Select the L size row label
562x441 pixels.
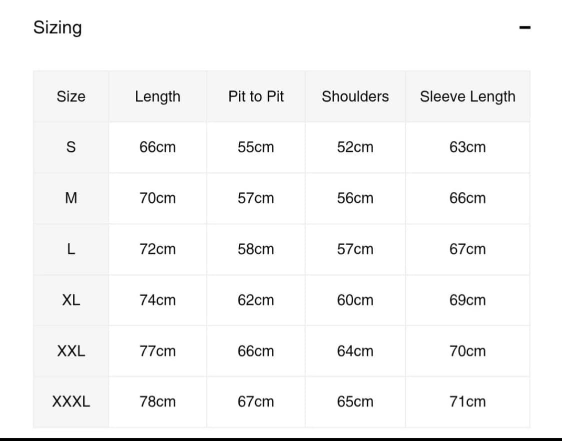click(x=71, y=249)
